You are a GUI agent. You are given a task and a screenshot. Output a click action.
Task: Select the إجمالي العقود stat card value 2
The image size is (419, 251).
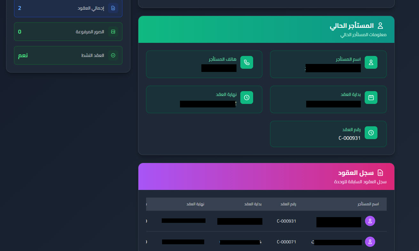click(x=19, y=8)
